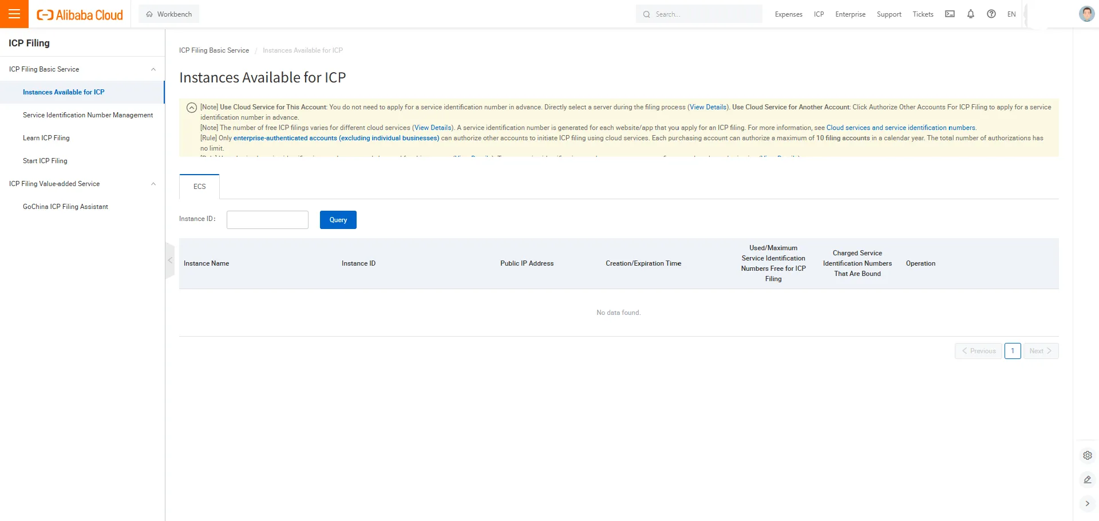This screenshot has height=521, width=1099.
Task: Click the edit feedback pencil icon
Action: point(1088,480)
